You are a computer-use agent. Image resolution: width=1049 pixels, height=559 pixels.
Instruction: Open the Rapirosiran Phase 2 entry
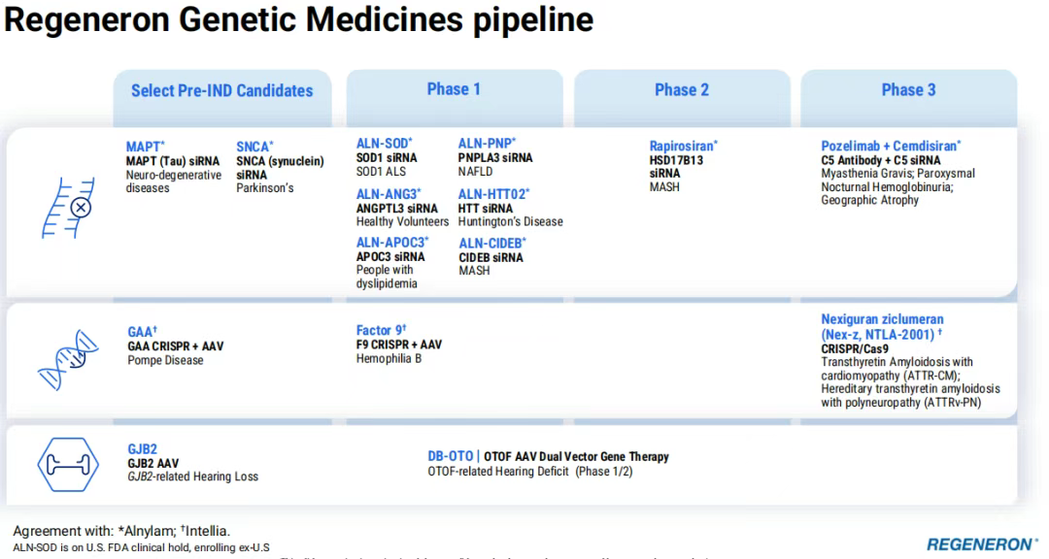[x=683, y=147]
